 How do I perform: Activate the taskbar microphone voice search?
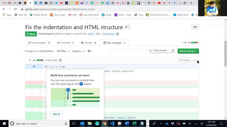tap(66, 123)
